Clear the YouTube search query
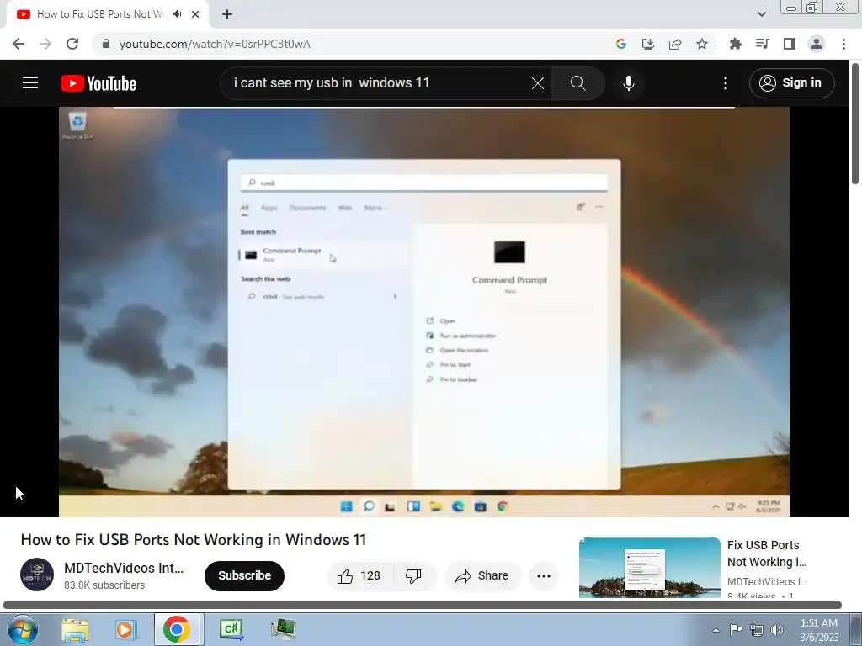Image resolution: width=862 pixels, height=646 pixels. coord(538,83)
